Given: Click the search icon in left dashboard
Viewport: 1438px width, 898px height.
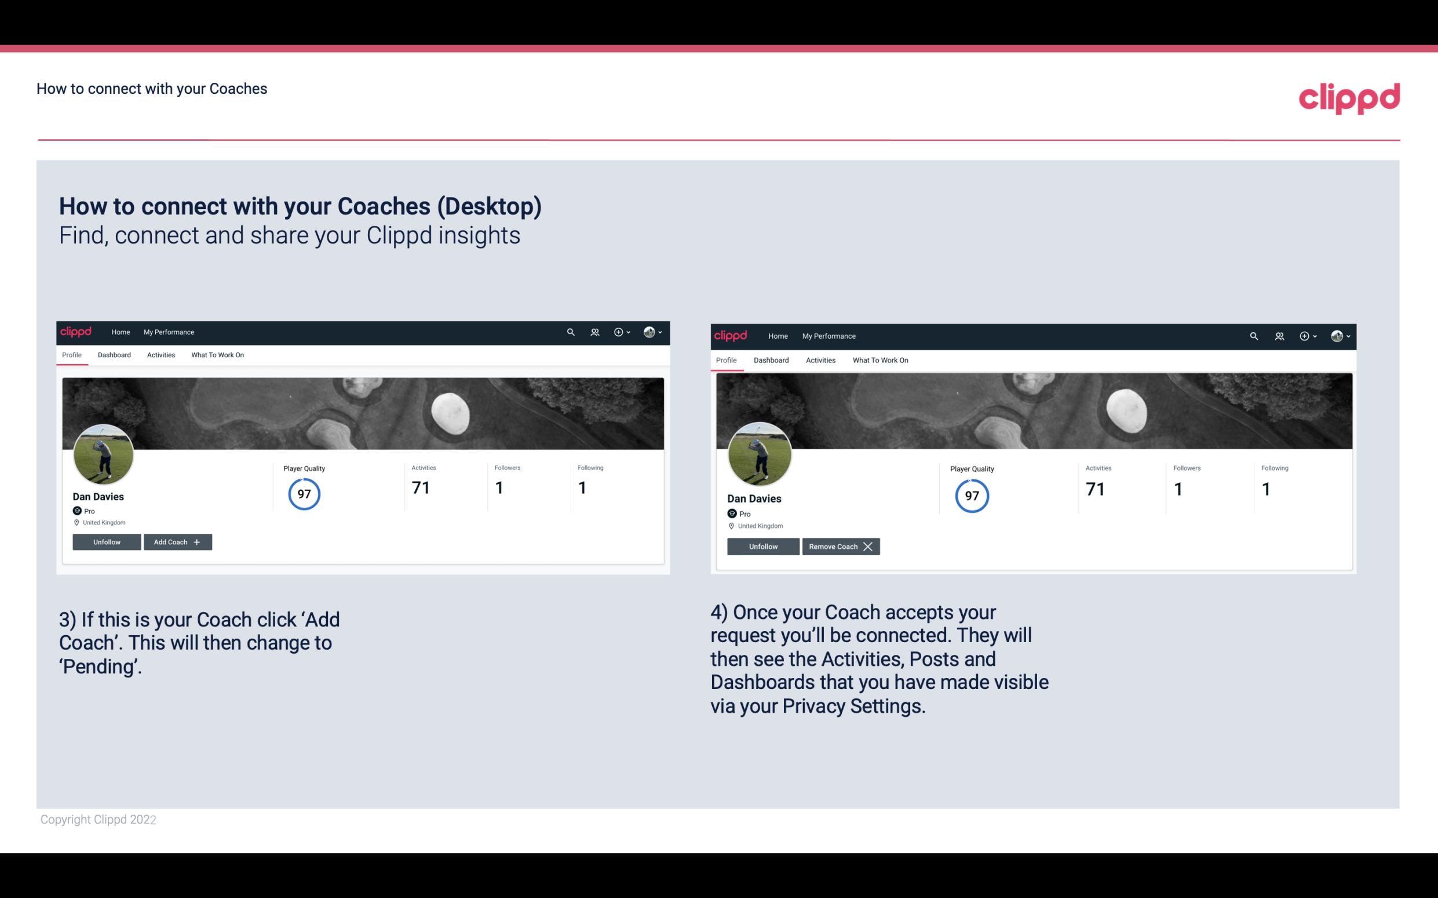Looking at the screenshot, I should tap(571, 331).
